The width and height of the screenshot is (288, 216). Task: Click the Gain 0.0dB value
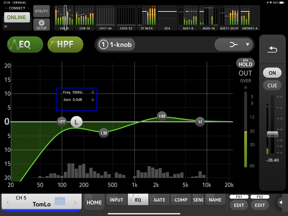pos(77,100)
